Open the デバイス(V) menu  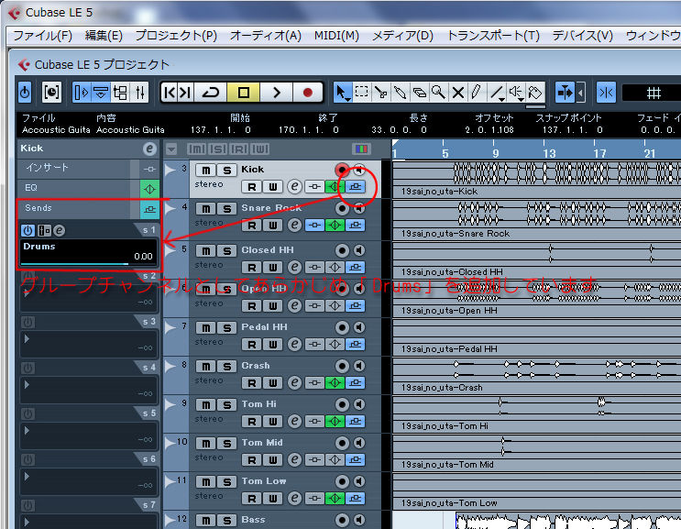582,36
